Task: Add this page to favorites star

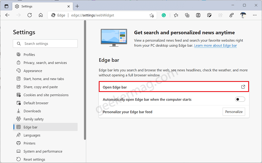Action: tap(152, 15)
